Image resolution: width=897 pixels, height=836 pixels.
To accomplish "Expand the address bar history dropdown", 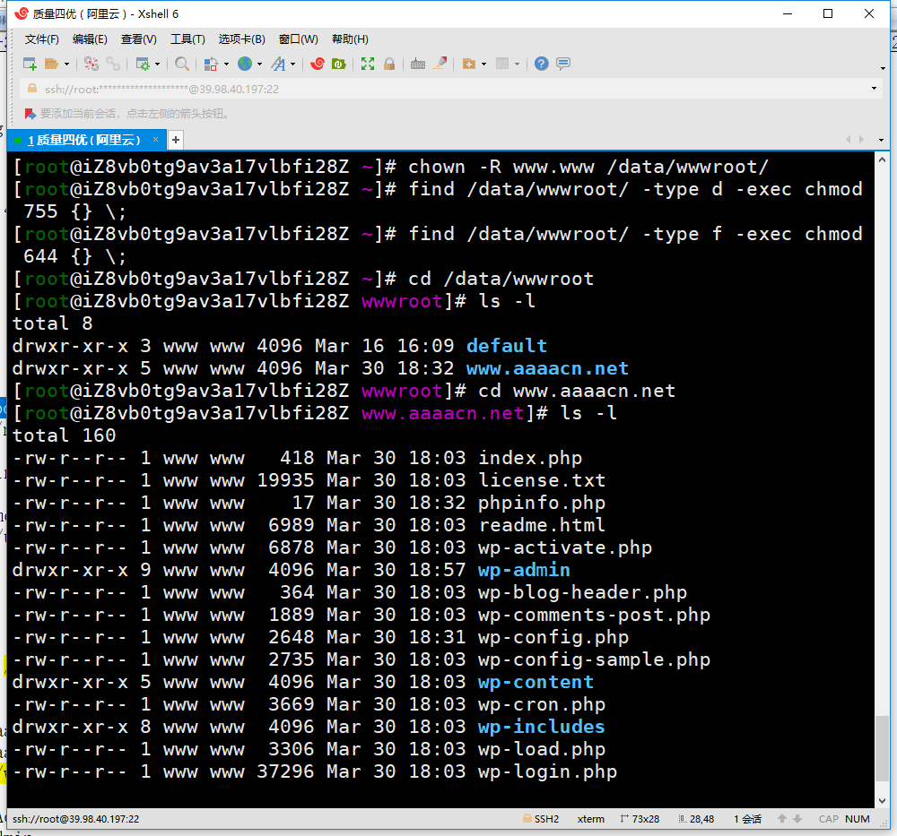I will (875, 89).
